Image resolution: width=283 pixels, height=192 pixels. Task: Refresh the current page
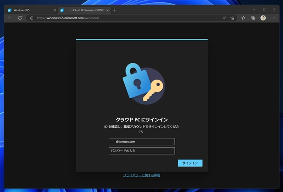[x=20, y=18]
